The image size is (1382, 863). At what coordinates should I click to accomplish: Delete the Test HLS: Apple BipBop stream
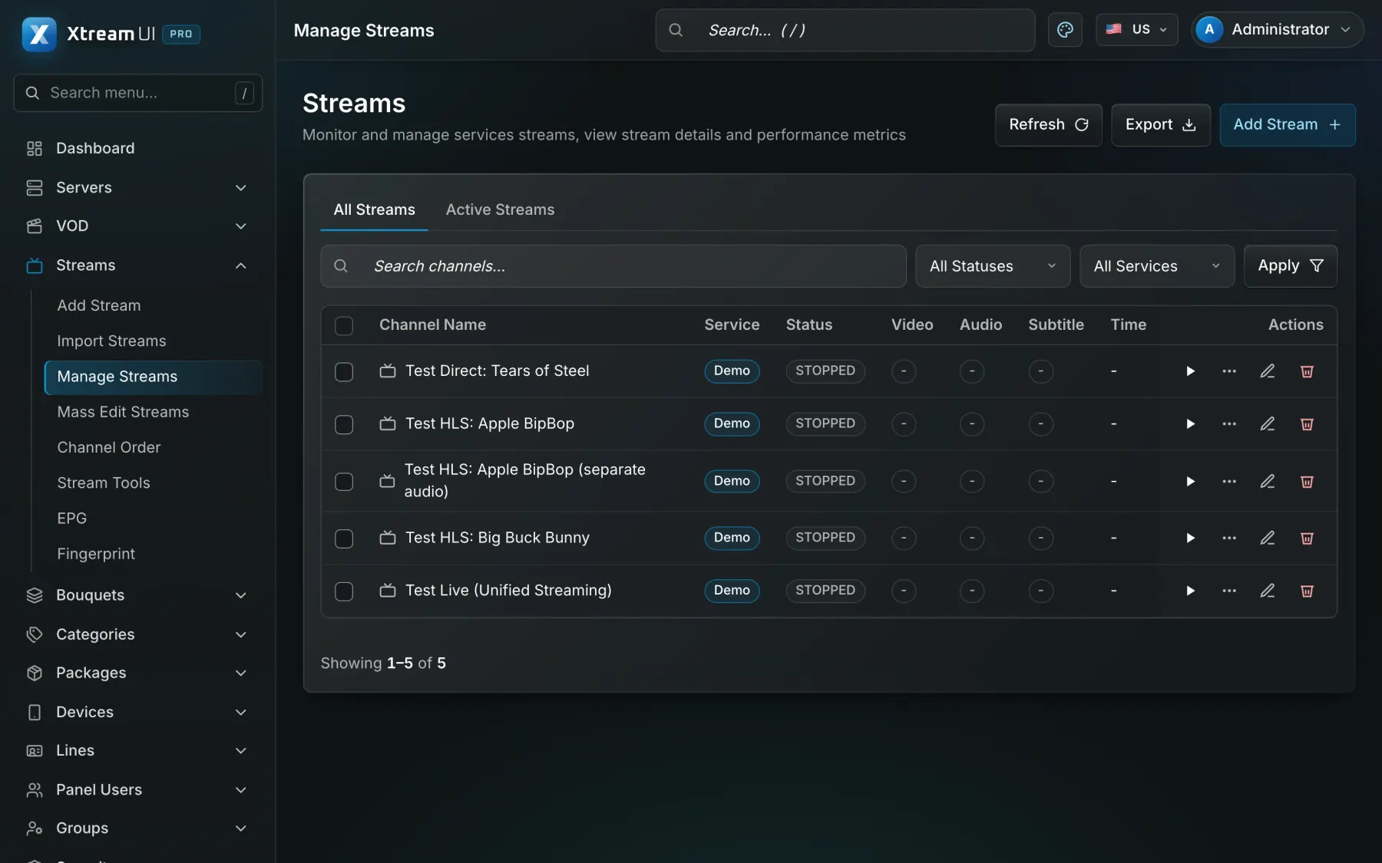coord(1307,424)
